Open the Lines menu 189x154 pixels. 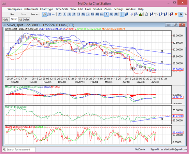pyautogui.click(x=88, y=9)
